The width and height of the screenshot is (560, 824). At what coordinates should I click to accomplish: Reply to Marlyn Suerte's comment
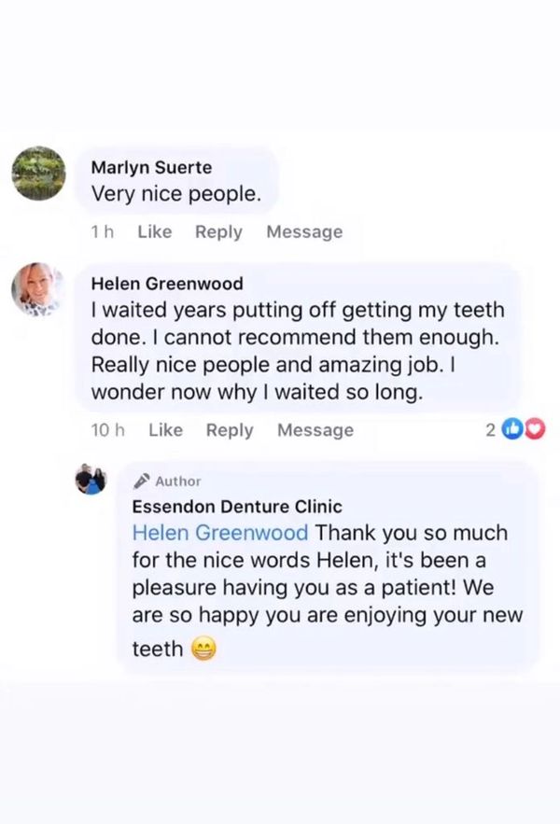218,232
